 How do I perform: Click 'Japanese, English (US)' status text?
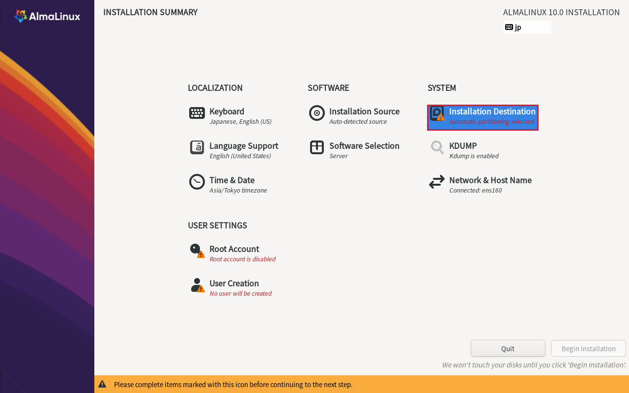coord(240,122)
